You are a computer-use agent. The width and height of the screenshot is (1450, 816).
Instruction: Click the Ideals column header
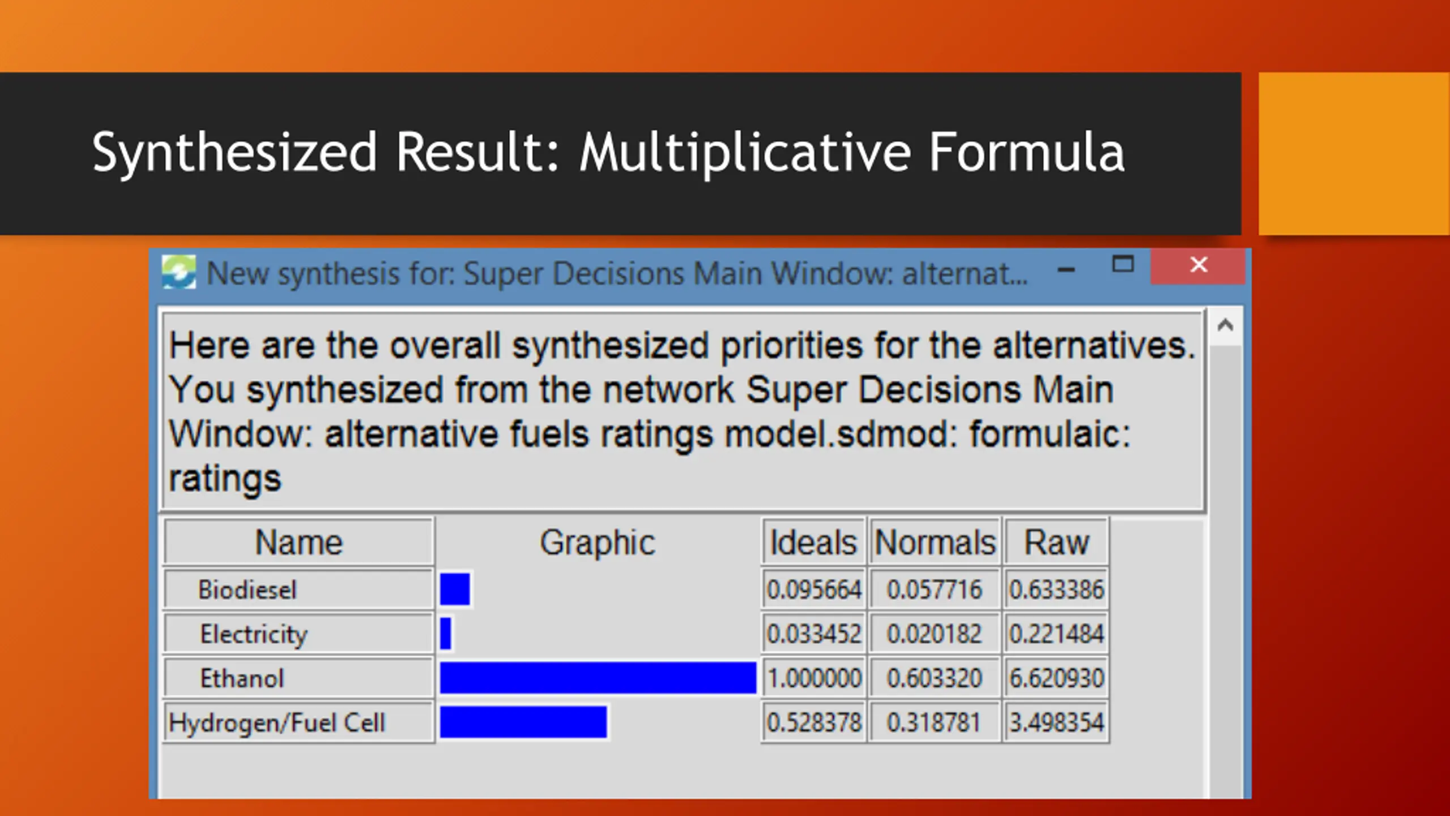[x=814, y=543]
